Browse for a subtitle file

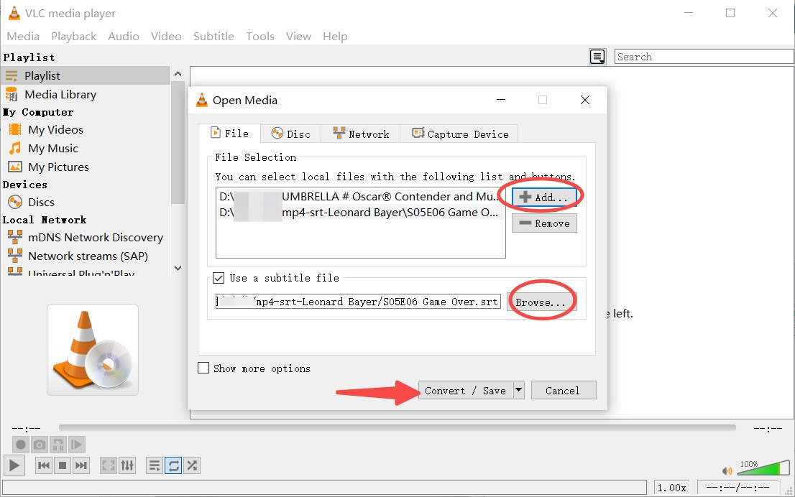point(541,302)
